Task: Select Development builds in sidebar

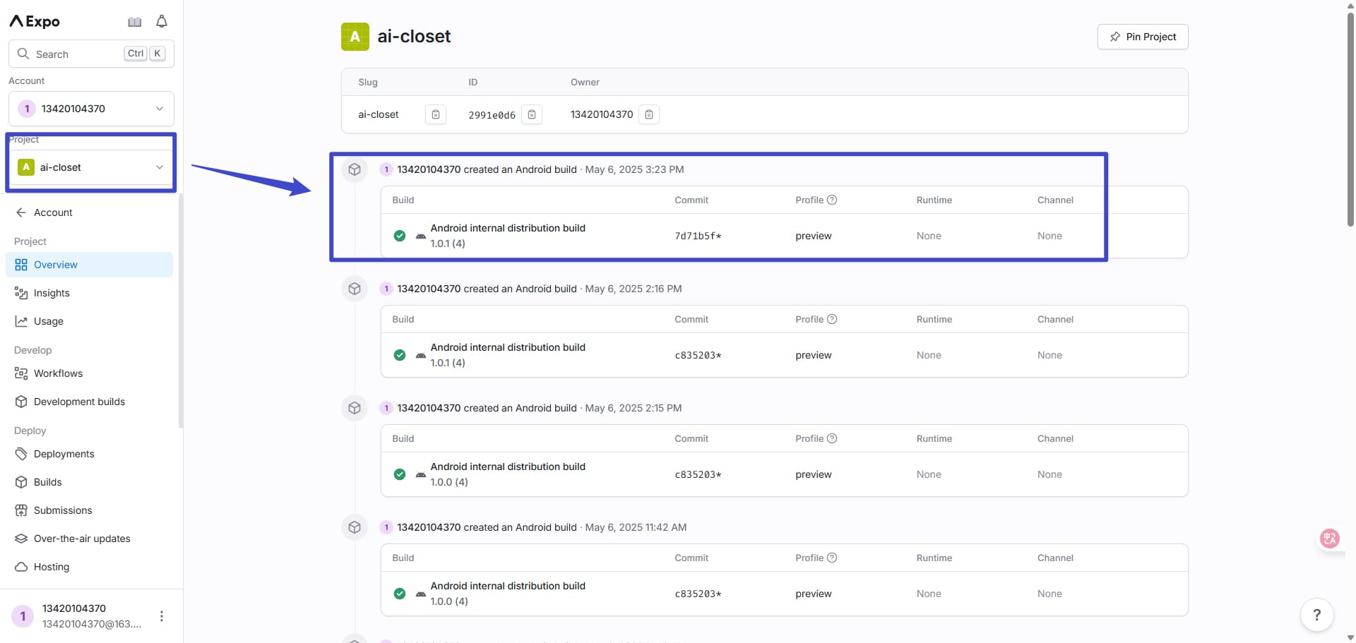Action: 79,402
